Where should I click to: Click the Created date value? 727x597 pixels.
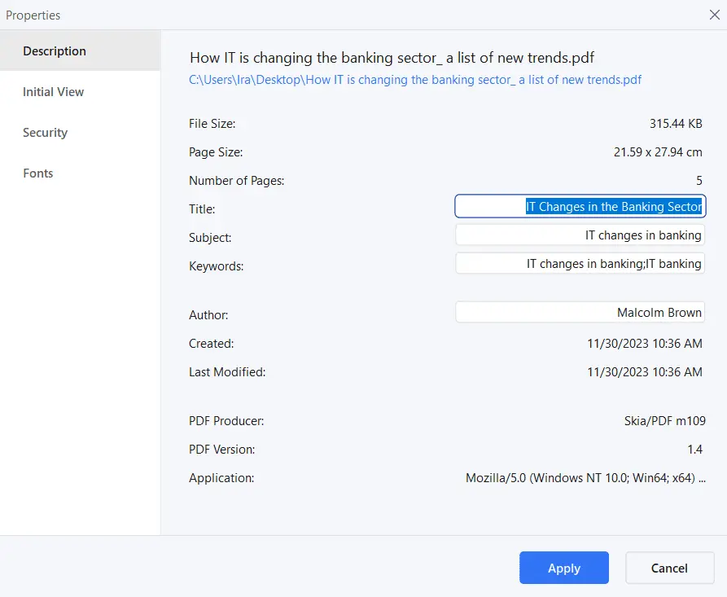643,343
